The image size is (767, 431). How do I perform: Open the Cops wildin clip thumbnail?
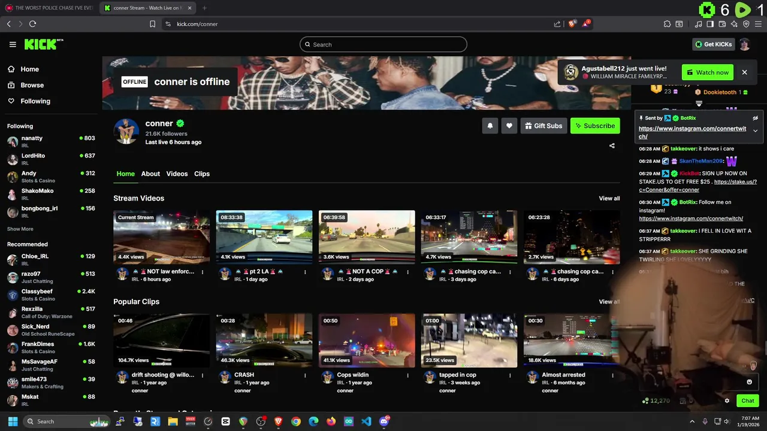pyautogui.click(x=367, y=341)
